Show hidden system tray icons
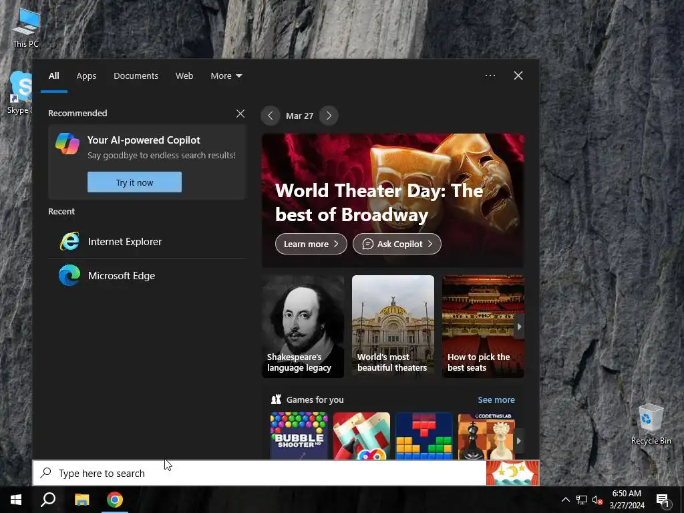The image size is (684, 513). tap(565, 500)
